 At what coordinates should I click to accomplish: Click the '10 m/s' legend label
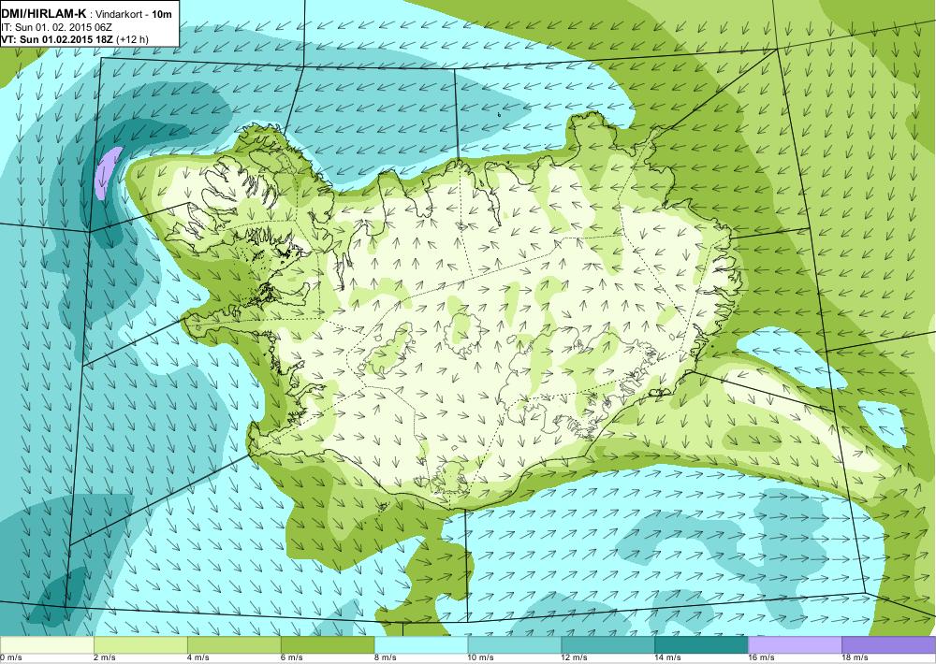coord(481,658)
